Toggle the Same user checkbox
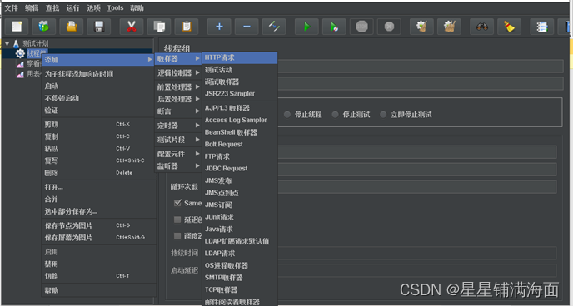This screenshot has width=573, height=306. 178,203
